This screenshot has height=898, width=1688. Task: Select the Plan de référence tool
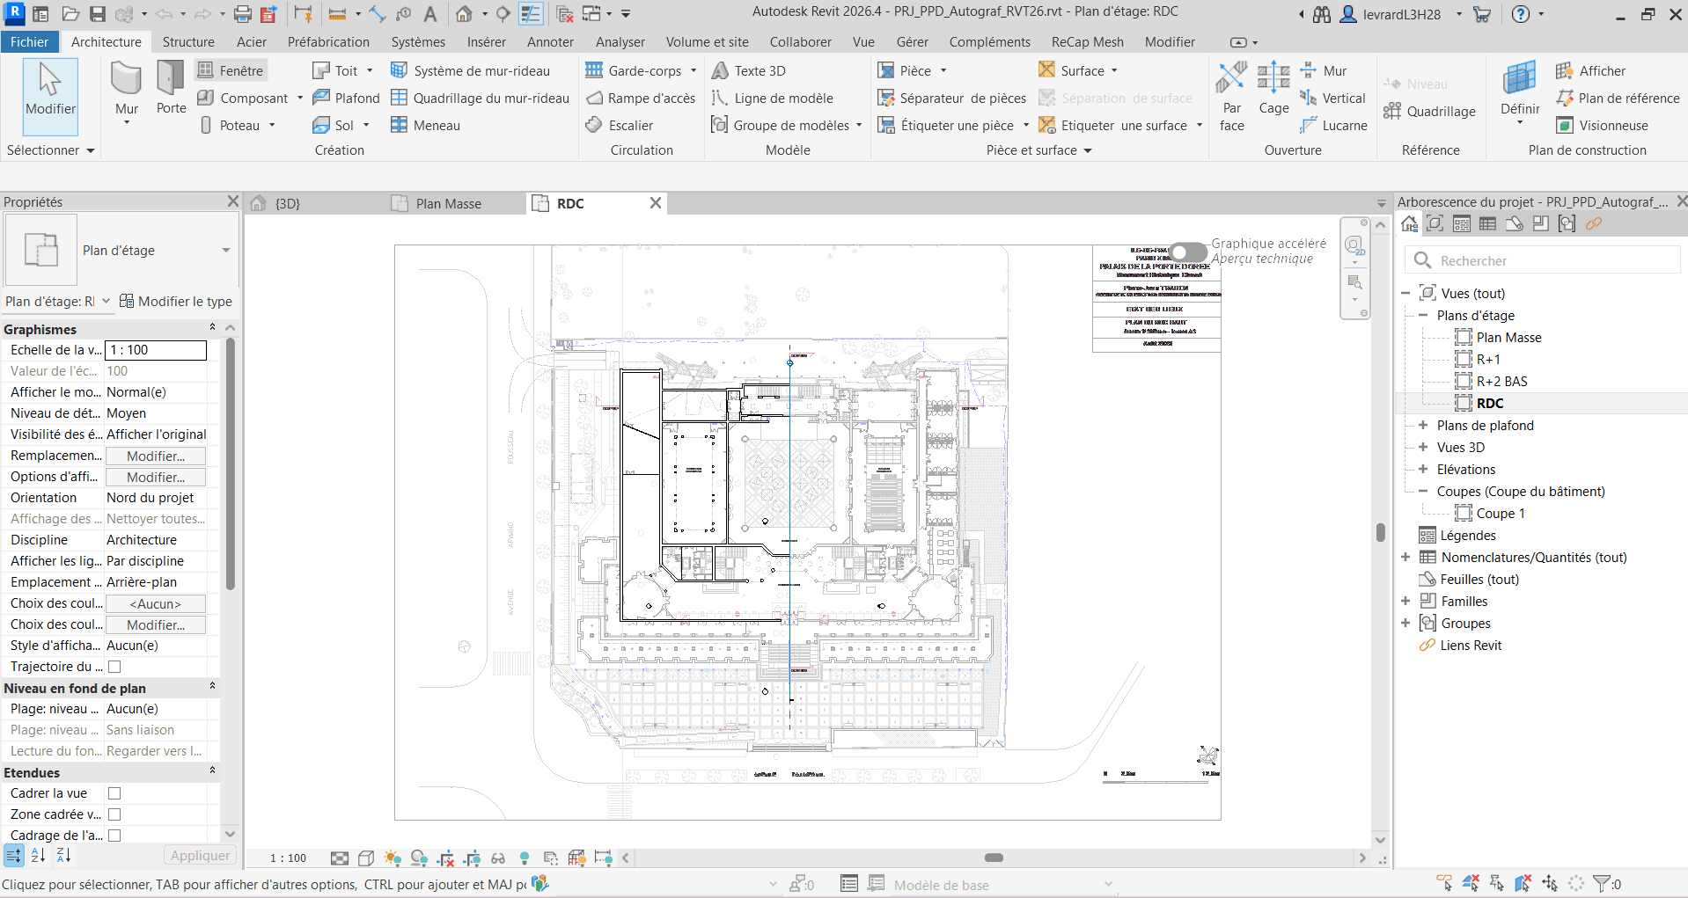[x=1617, y=98]
